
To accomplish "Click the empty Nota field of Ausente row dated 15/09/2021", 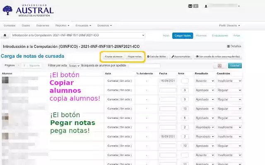I will click(185, 81).
